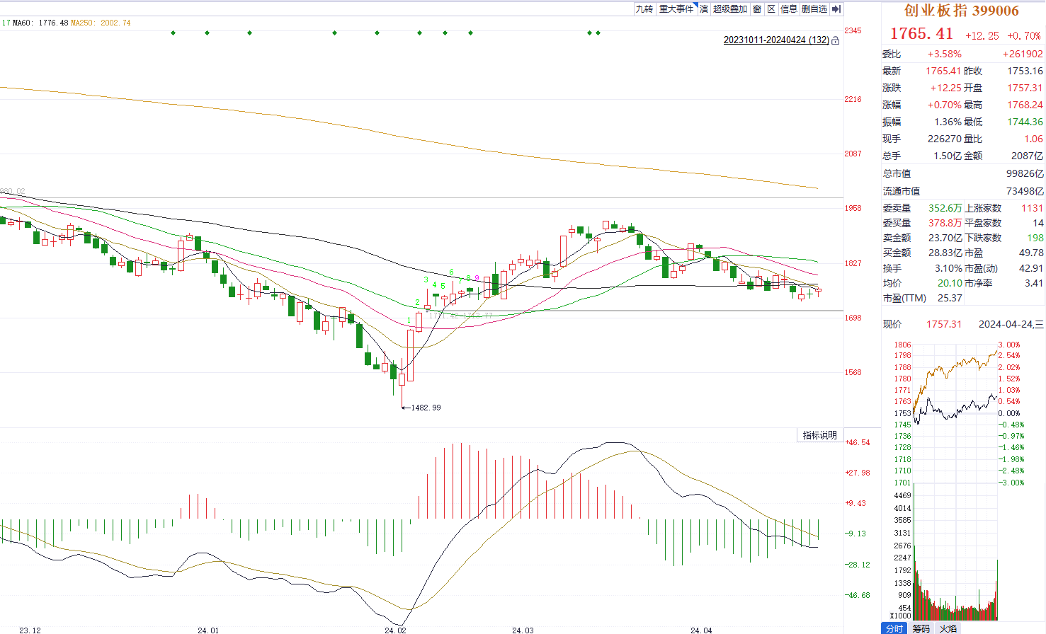Click the 流通市值 value 73498亿
The height and width of the screenshot is (634, 1046).
pyautogui.click(x=1025, y=191)
